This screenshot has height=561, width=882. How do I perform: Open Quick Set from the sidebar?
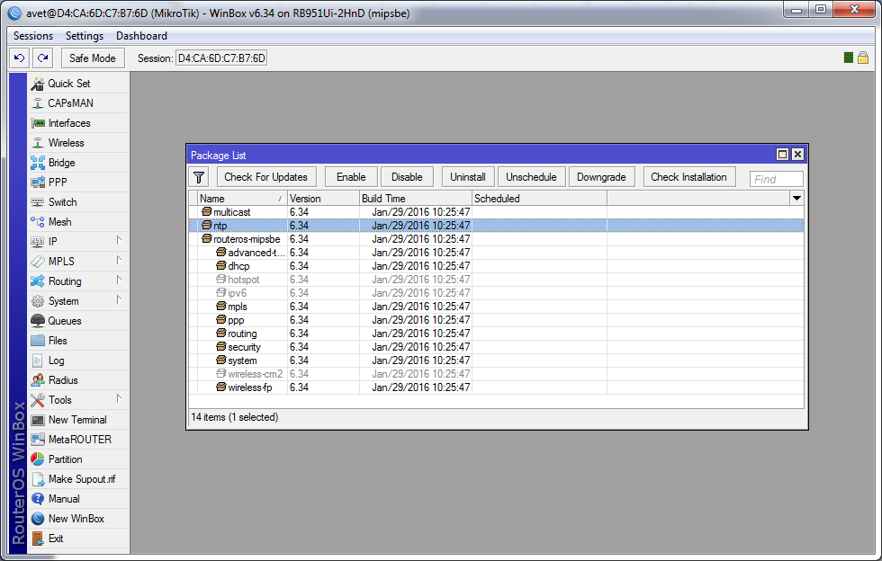coord(68,84)
